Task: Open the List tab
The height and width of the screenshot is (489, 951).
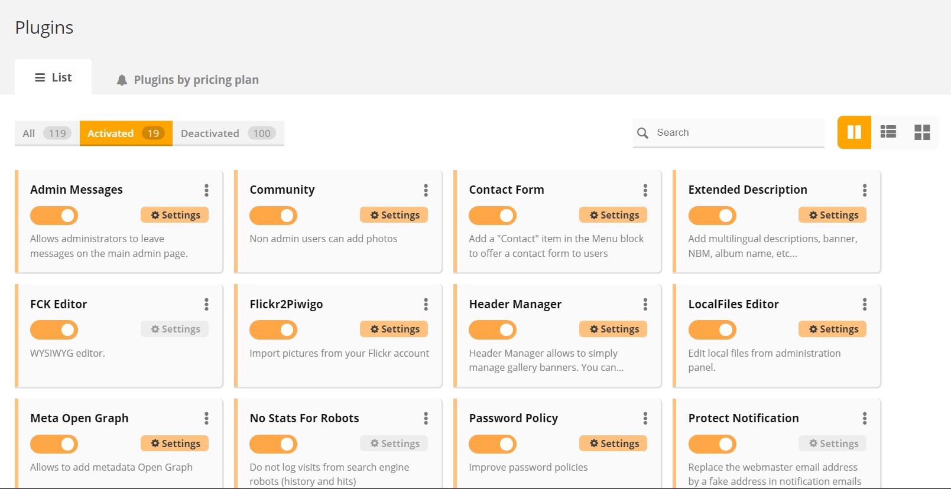Action: point(53,77)
